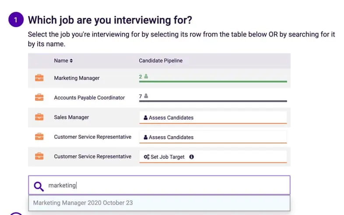Click the green person icon next to count 2
This screenshot has height=215, width=344.
[x=146, y=76]
